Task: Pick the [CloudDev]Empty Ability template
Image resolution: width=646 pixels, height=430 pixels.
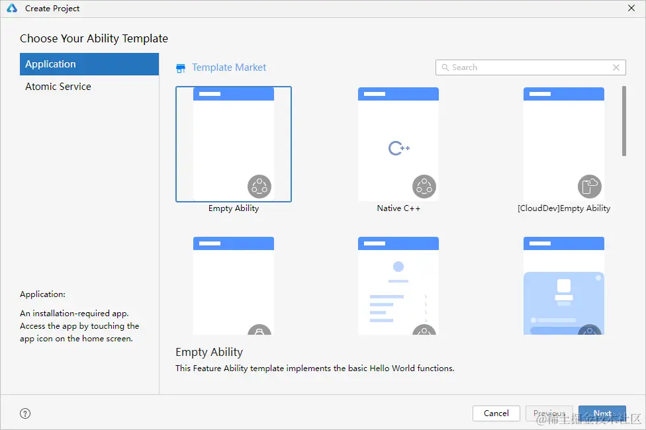Action: click(x=564, y=144)
